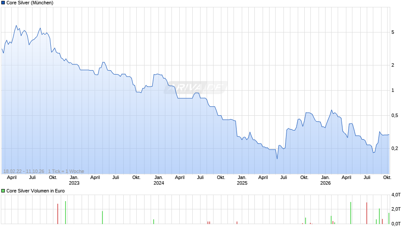Screen dimensions: 408x228
Task: Click the volume axis value '2,0T'
Action: pyautogui.click(x=396, y=209)
